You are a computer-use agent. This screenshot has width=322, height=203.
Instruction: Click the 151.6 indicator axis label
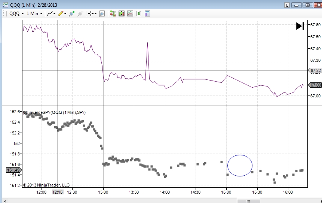point(15,164)
